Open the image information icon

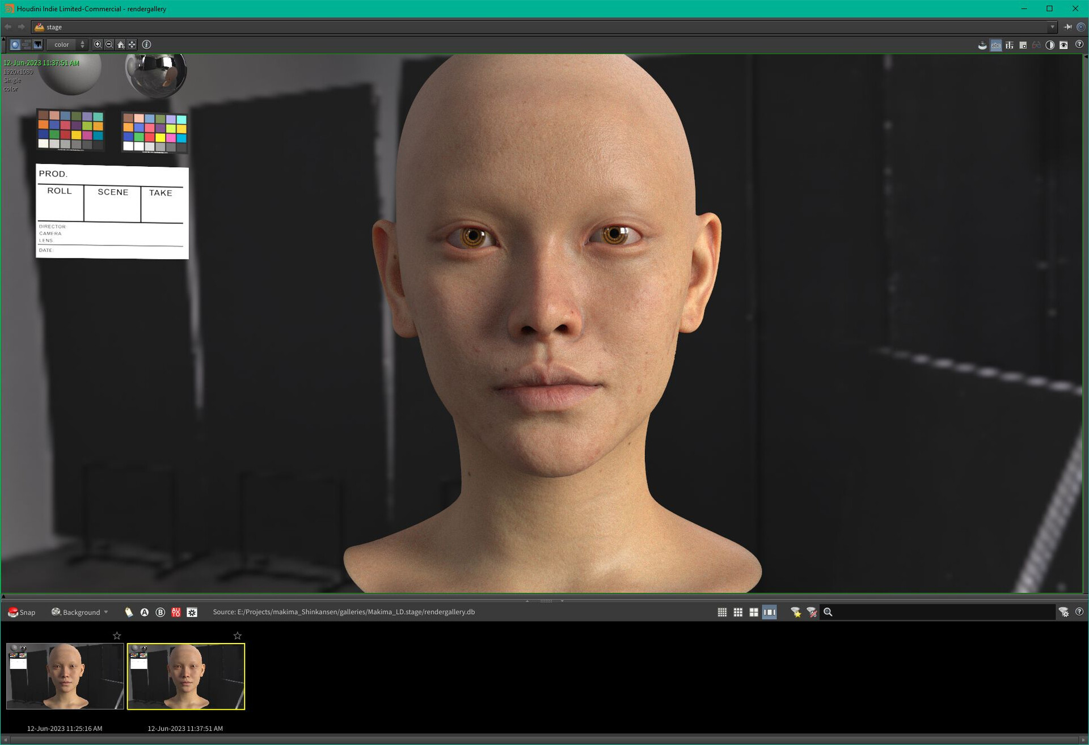(146, 45)
